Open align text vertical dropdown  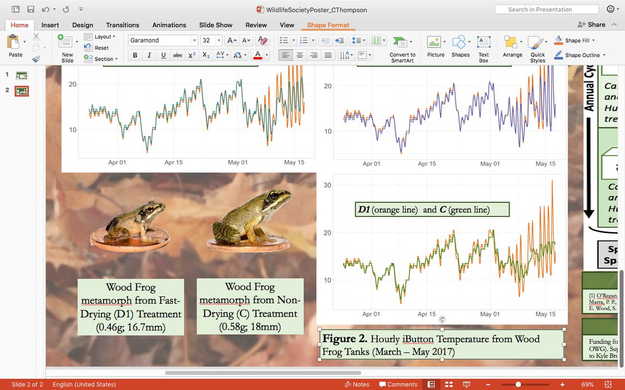point(364,55)
